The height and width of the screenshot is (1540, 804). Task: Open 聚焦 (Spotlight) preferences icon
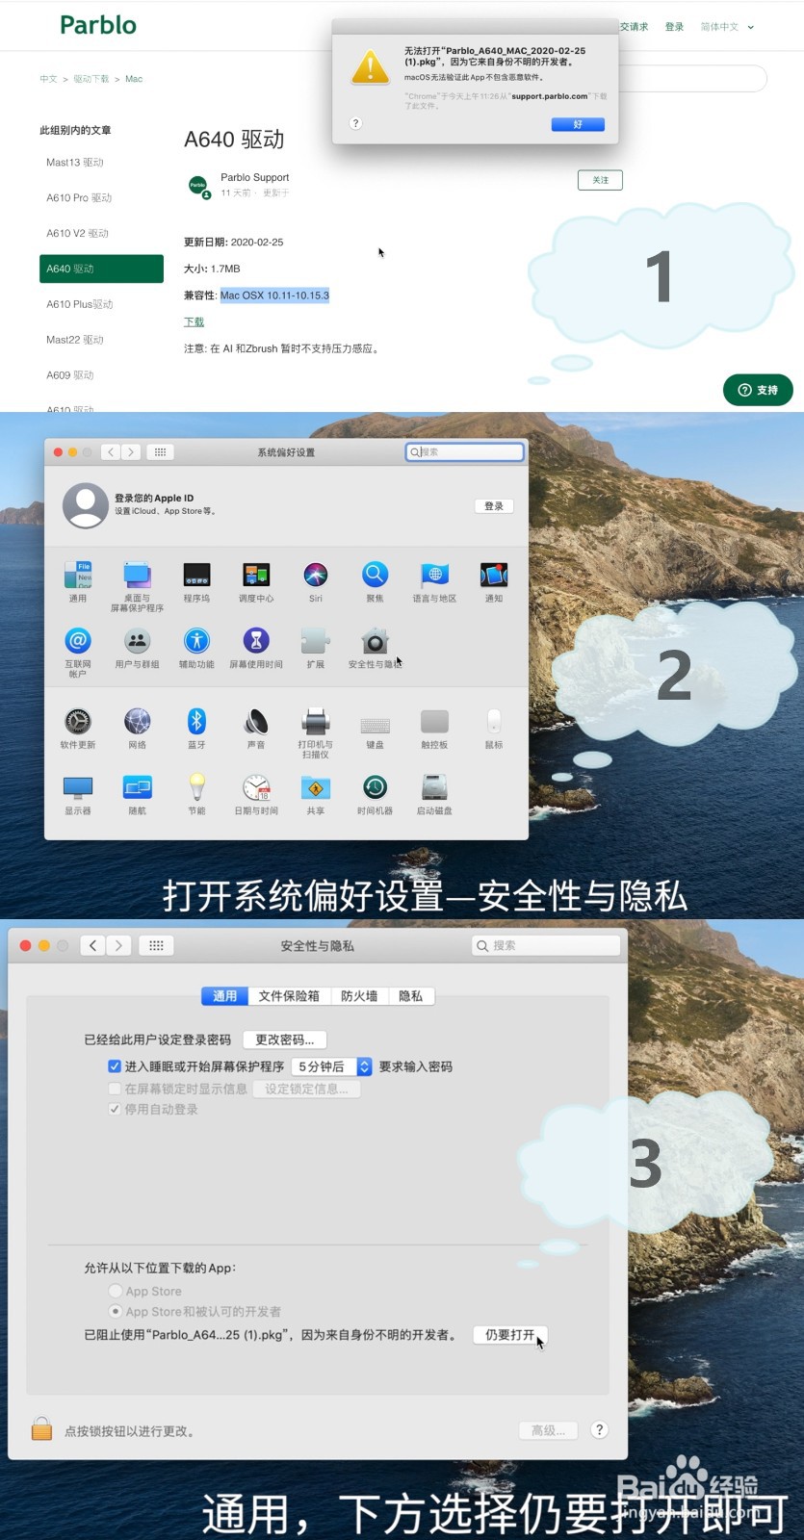375,576
